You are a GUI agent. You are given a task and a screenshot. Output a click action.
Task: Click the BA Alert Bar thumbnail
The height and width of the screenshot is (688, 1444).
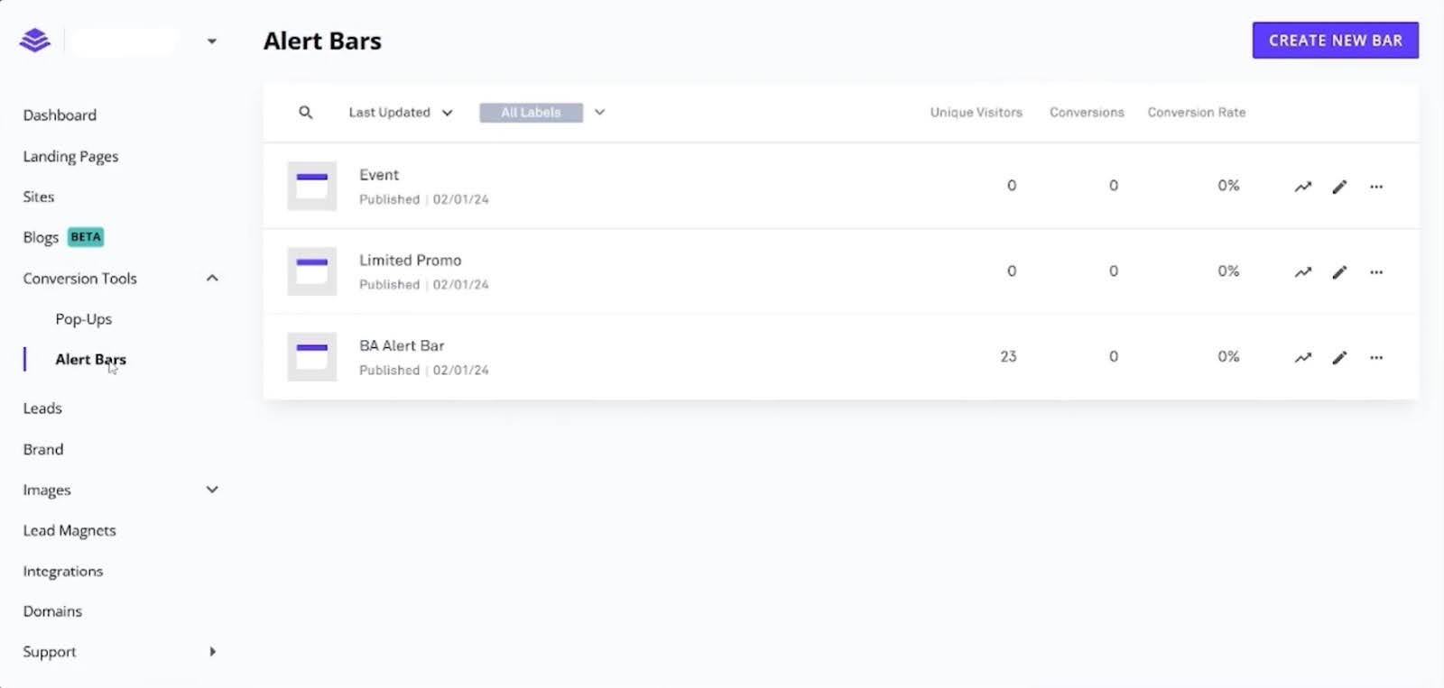point(312,357)
